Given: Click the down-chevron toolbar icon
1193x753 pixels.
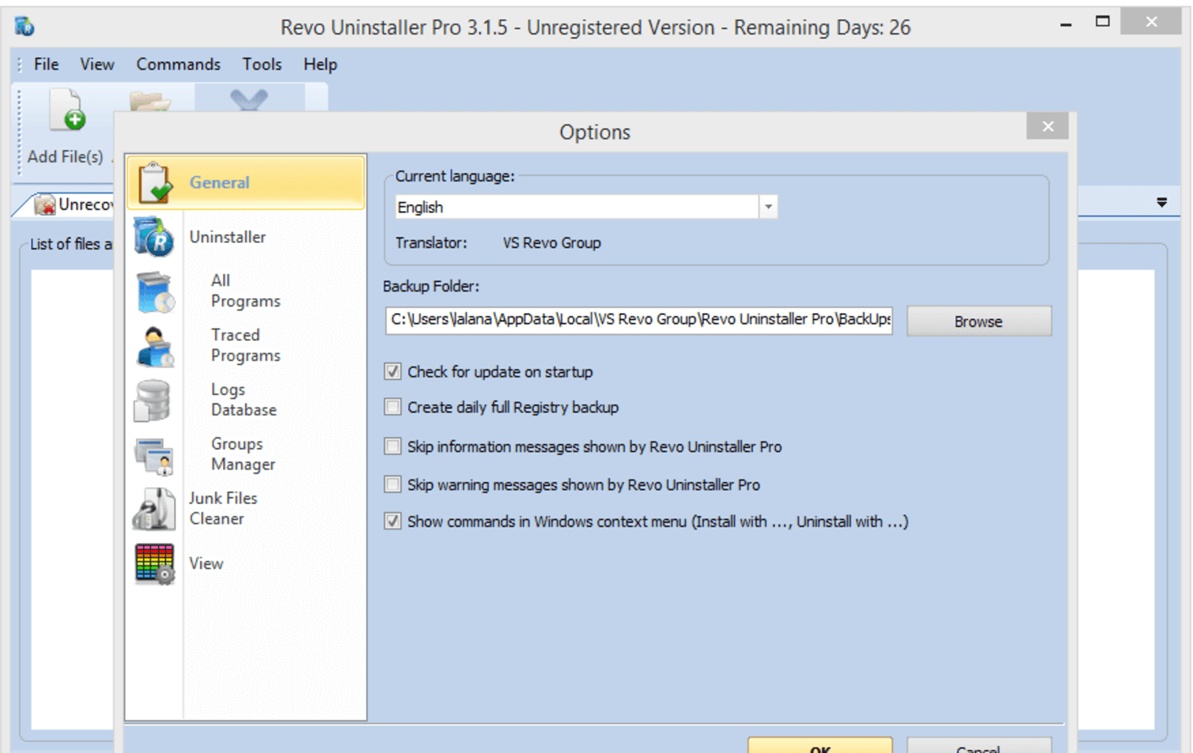Looking at the screenshot, I should coord(248,100).
